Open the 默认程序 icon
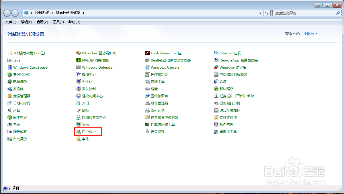 (x=216, y=89)
